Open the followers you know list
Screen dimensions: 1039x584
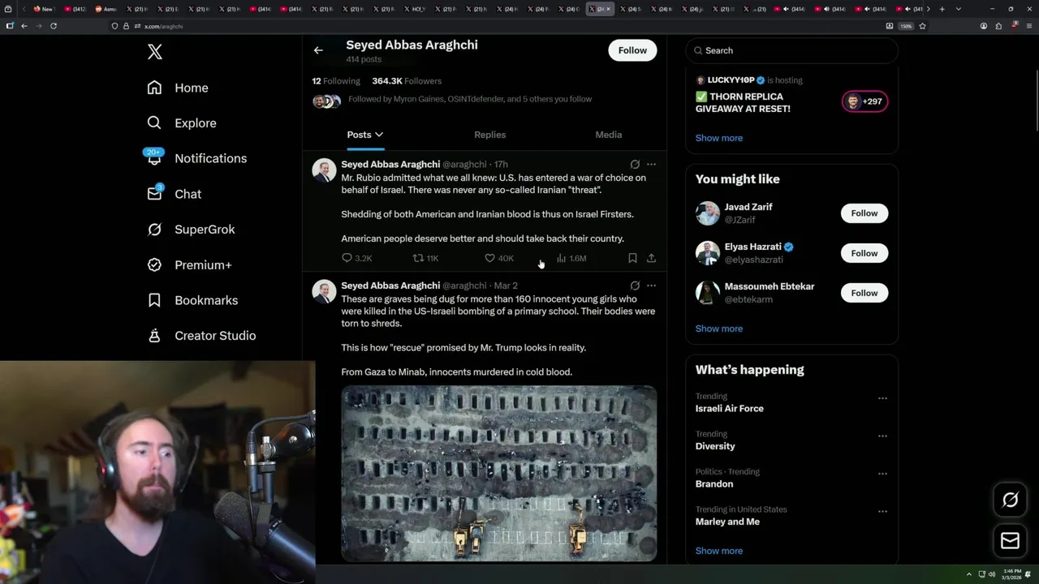pyautogui.click(x=452, y=100)
